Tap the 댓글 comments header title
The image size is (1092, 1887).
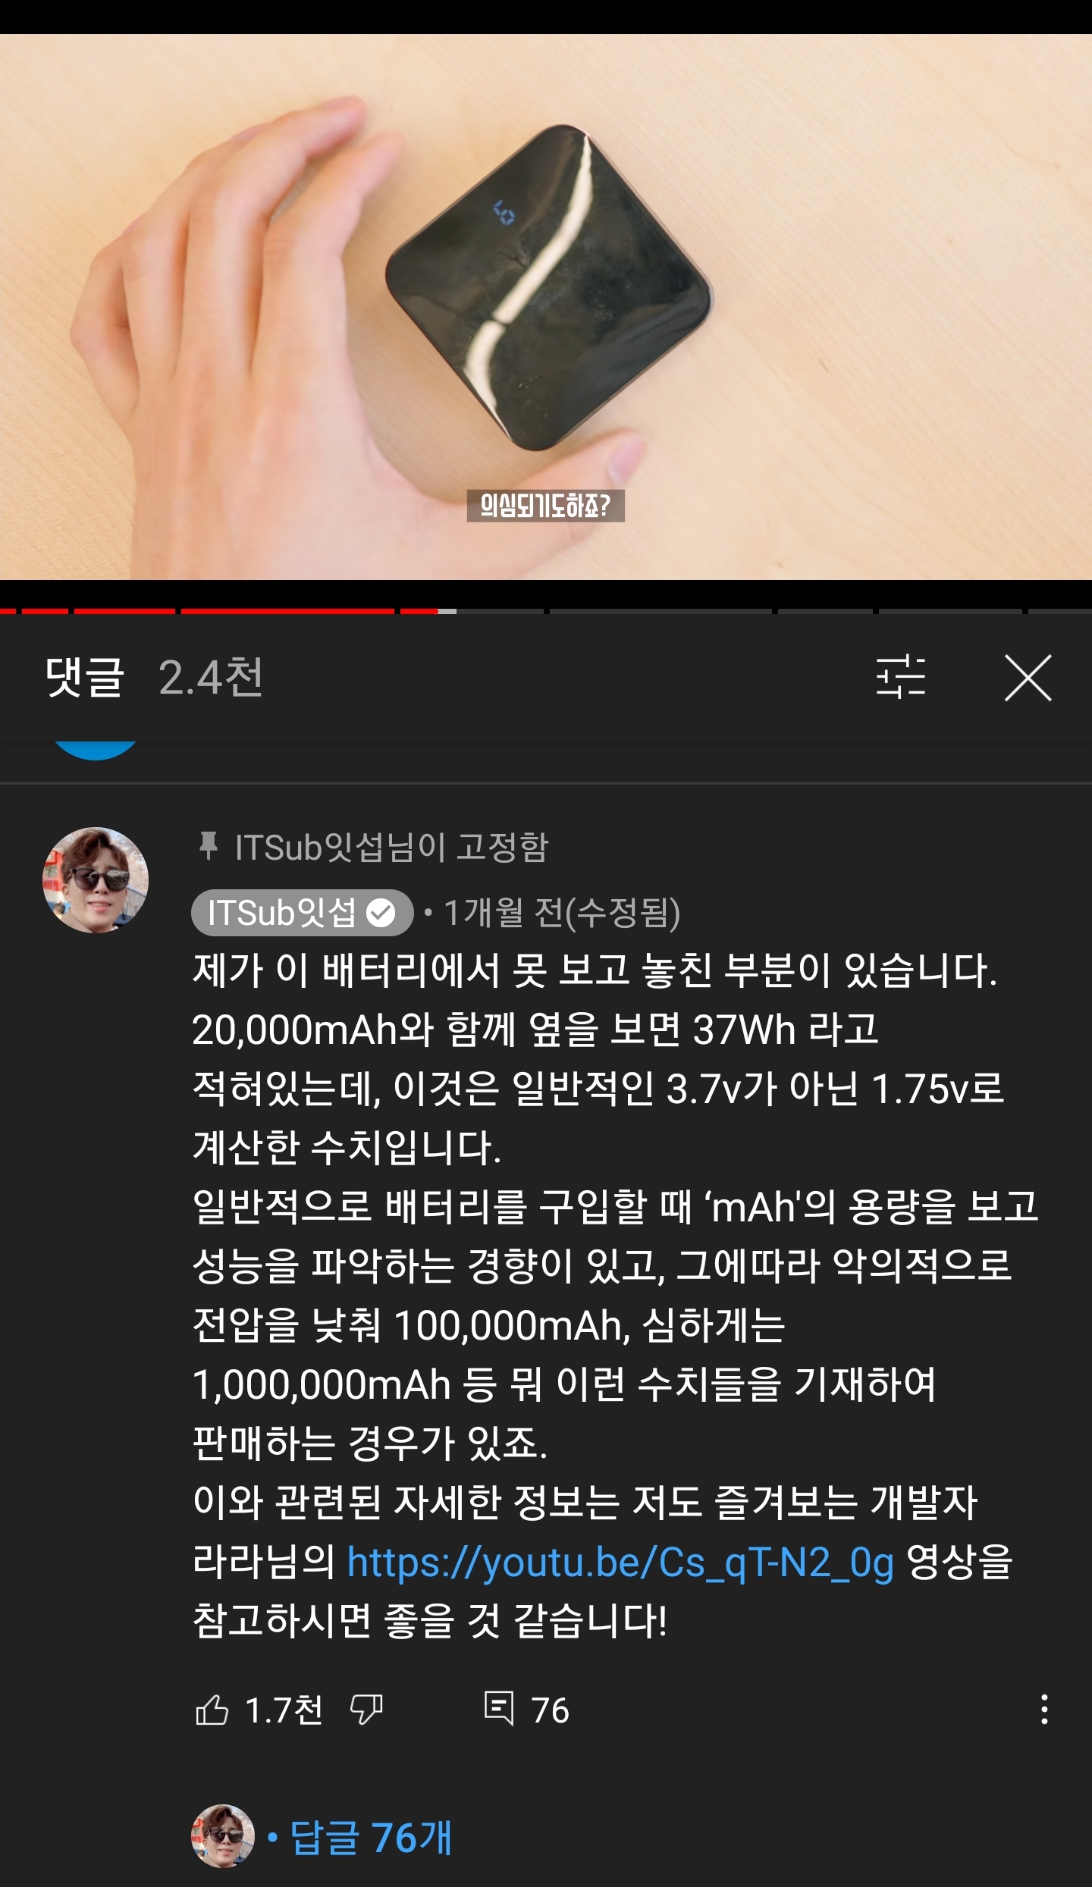click(x=84, y=677)
